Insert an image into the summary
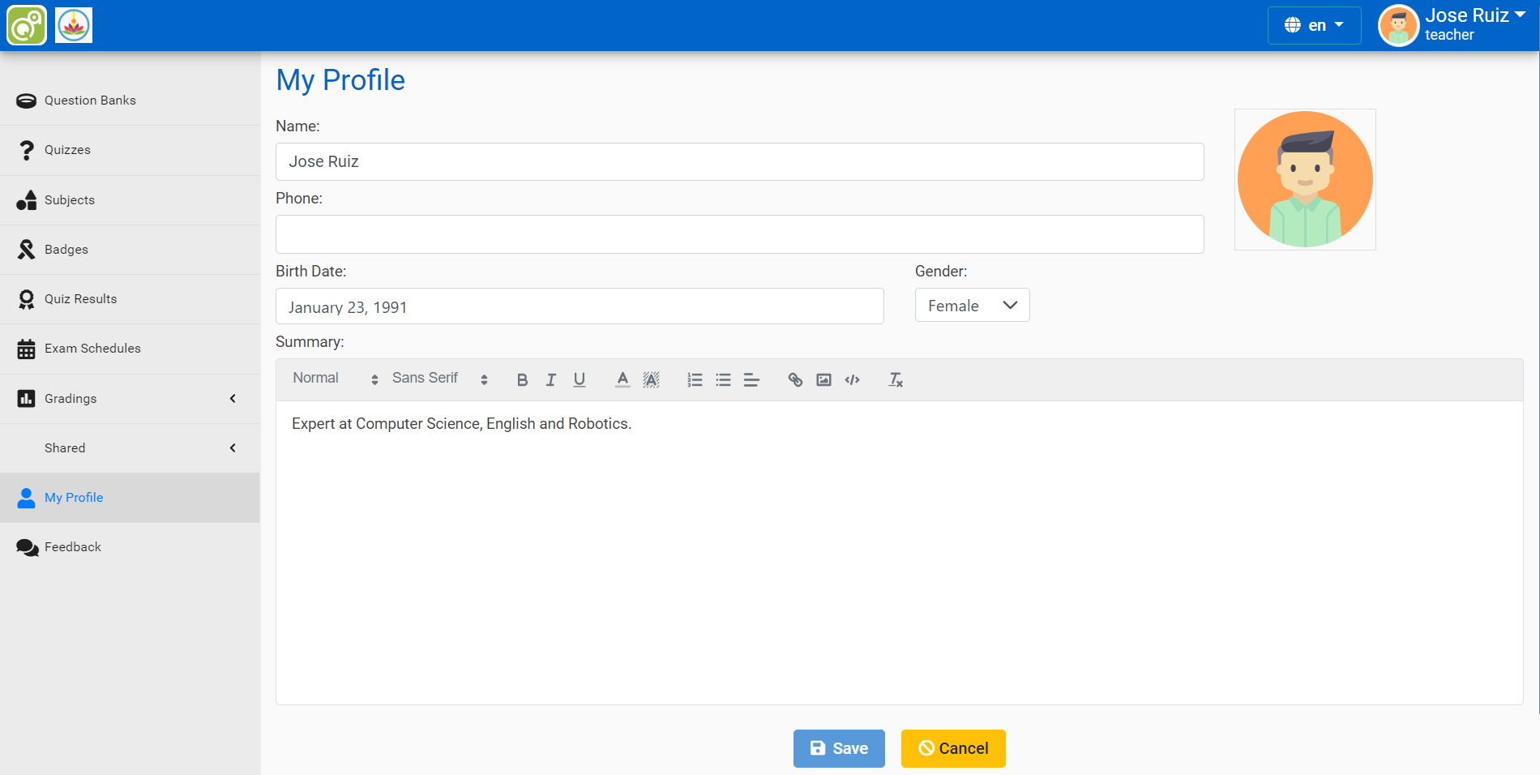 [x=823, y=379]
